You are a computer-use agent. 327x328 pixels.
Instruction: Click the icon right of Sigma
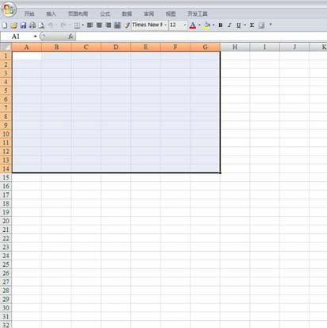pos(262,25)
